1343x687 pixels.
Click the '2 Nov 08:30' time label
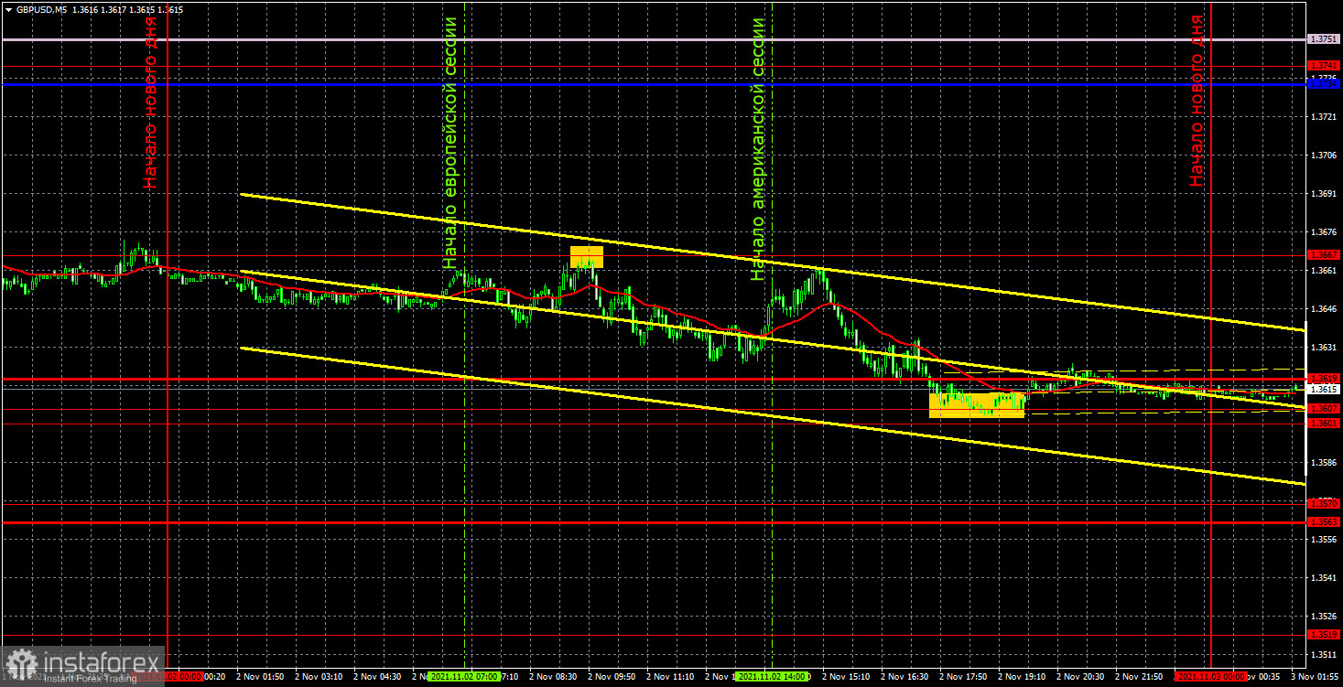553,677
